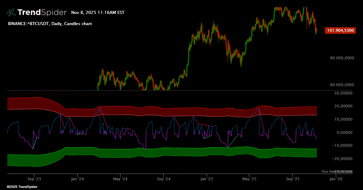Click the TrendSpider spider logo icon
The image size is (363, 190).
click(11, 13)
